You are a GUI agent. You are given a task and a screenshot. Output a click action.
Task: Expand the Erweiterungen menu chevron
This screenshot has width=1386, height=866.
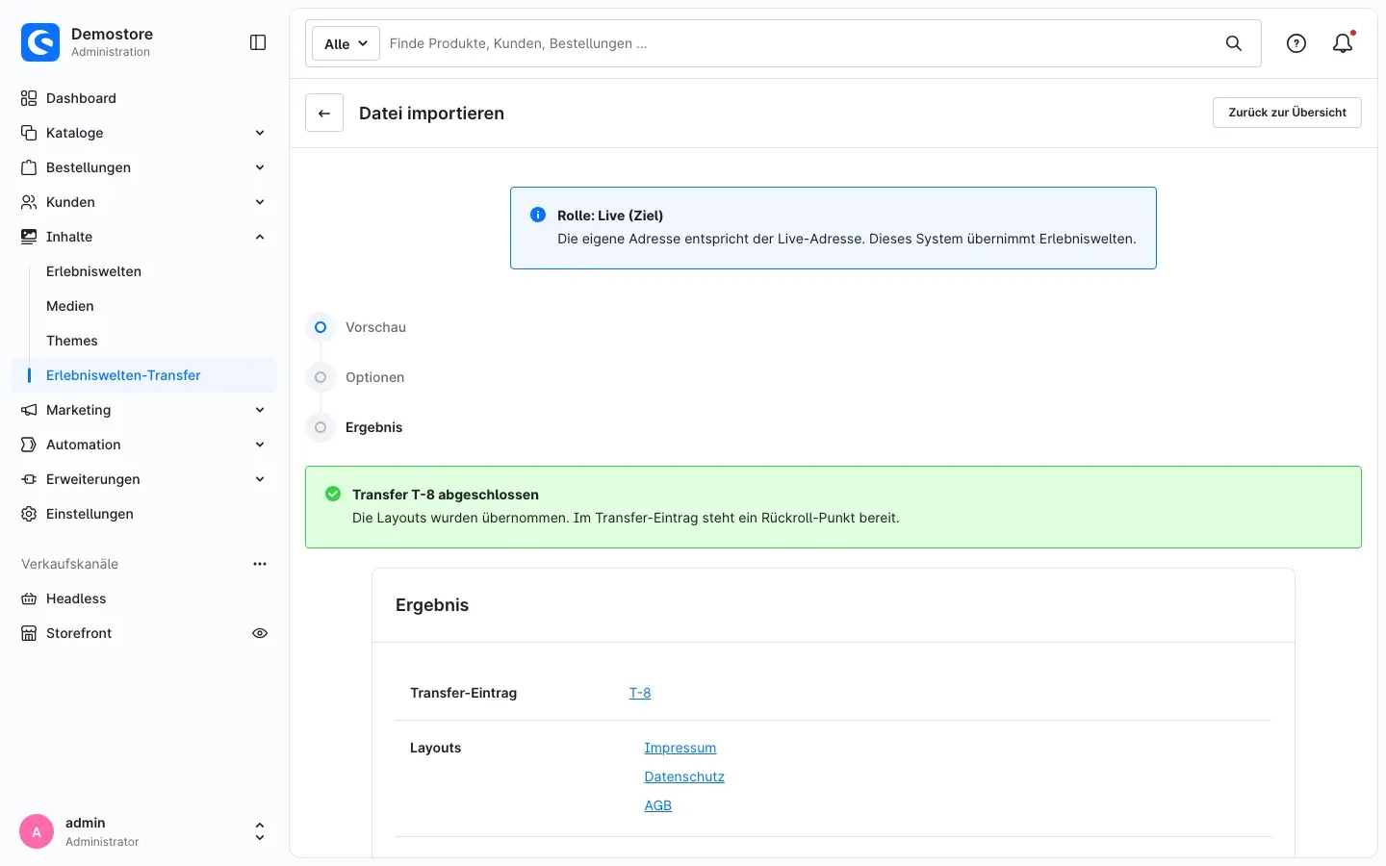pos(260,479)
